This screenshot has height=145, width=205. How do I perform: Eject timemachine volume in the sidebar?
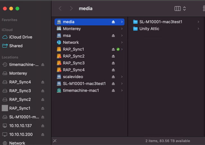(43, 65)
